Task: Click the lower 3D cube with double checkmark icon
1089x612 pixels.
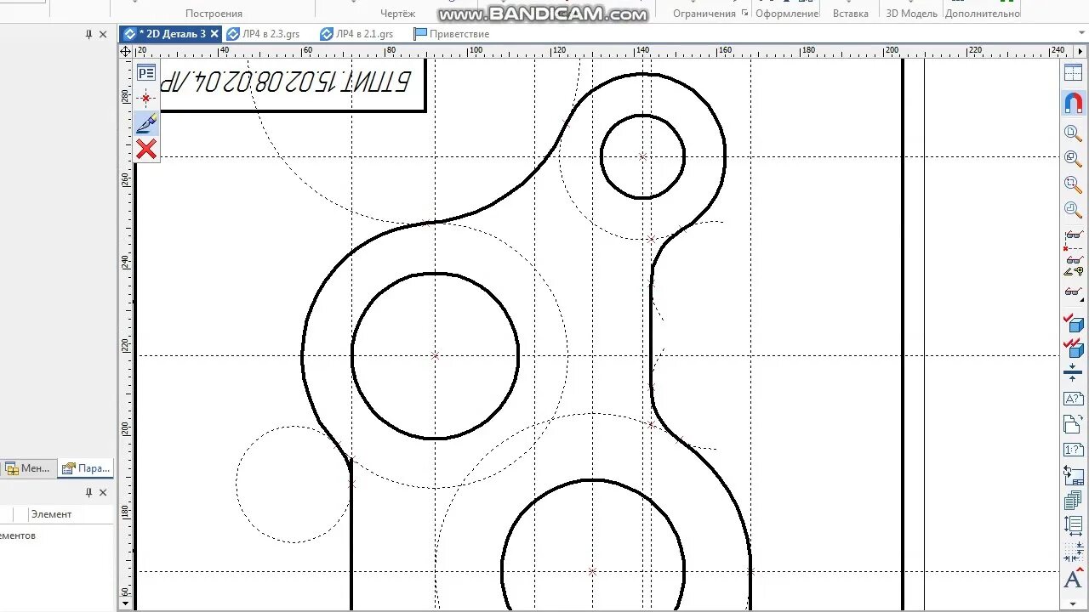Action: click(x=1074, y=348)
